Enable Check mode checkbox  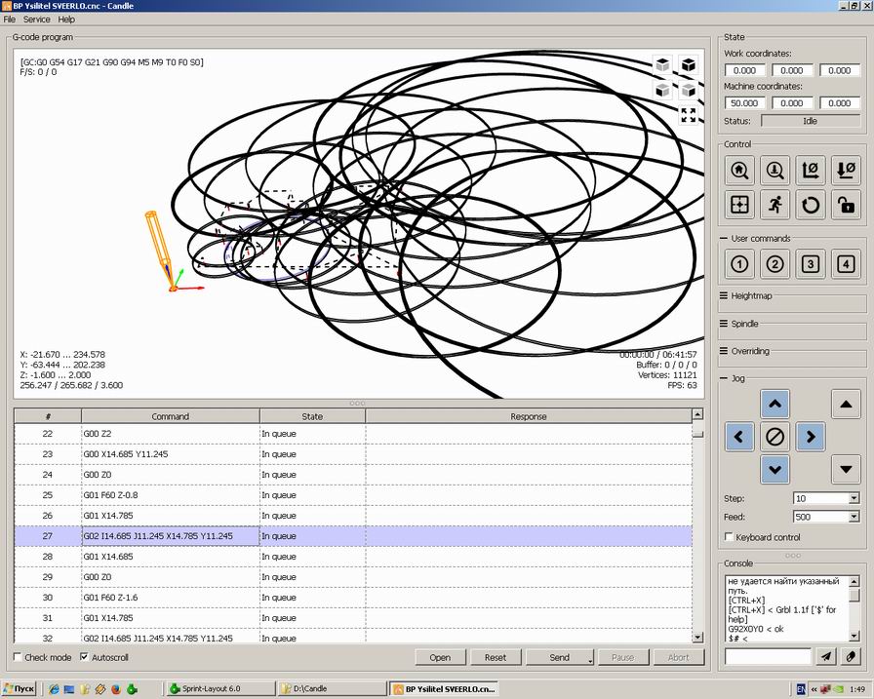click(x=18, y=657)
